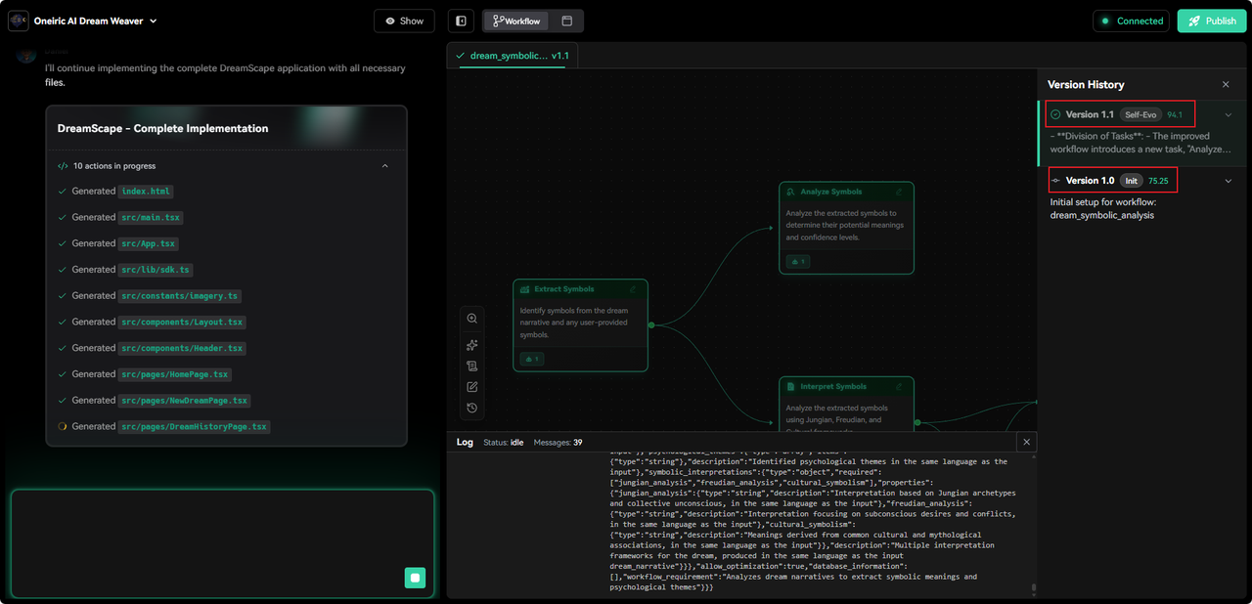Expand Version 1.0 details chevron
Screen dimensions: 1252x604
click(1229, 181)
